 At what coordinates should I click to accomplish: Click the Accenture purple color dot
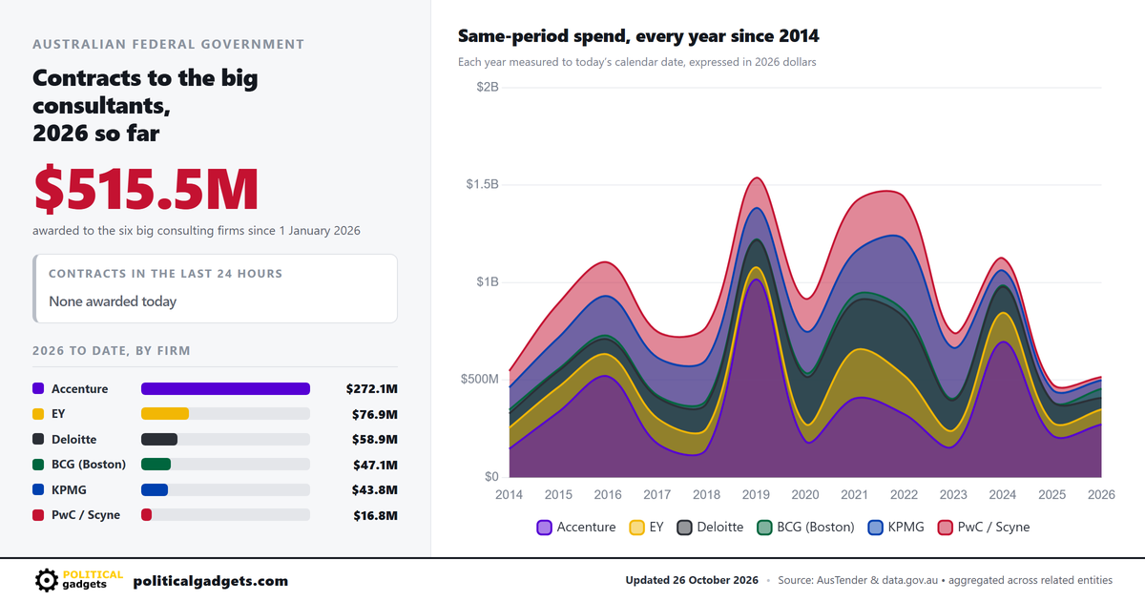38,388
